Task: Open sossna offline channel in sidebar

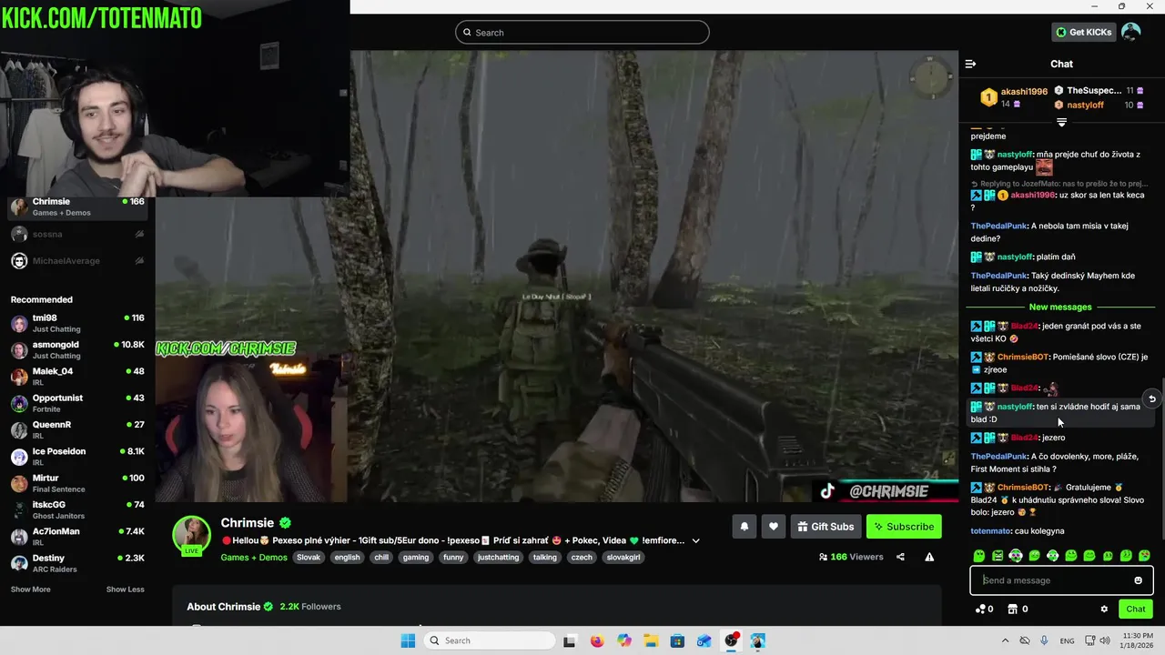Action: 77,235
